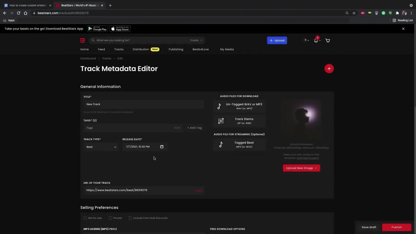Open the Tracks search filter dropdown
416x234 pixels.
[x=196, y=40]
